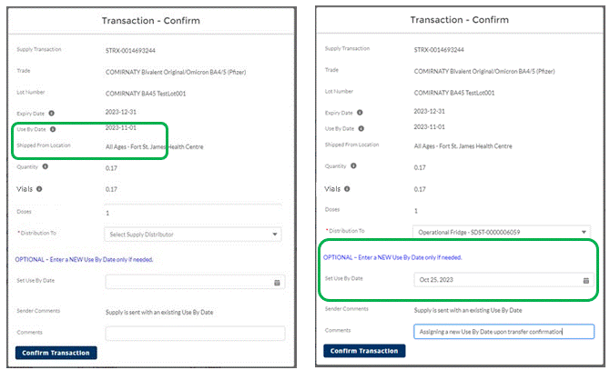Click the empty Set Use By Date field
The height and width of the screenshot is (370, 610).
point(195,282)
